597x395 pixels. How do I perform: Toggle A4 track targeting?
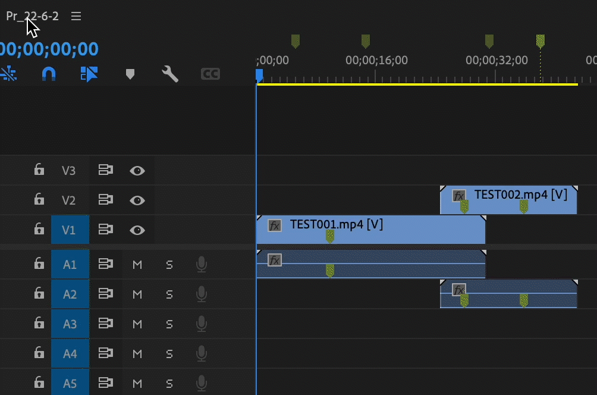(70, 353)
